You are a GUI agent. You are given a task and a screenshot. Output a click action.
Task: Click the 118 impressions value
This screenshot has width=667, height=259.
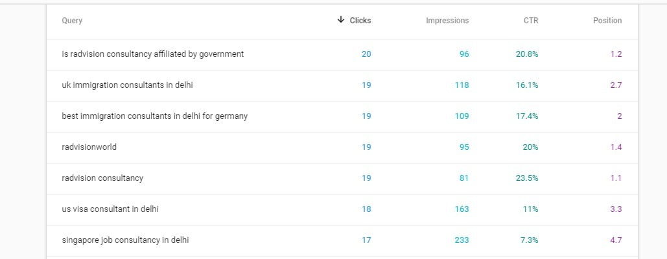pyautogui.click(x=462, y=85)
